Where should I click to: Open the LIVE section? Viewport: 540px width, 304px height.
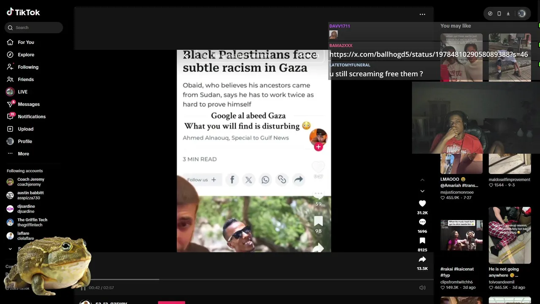22,92
